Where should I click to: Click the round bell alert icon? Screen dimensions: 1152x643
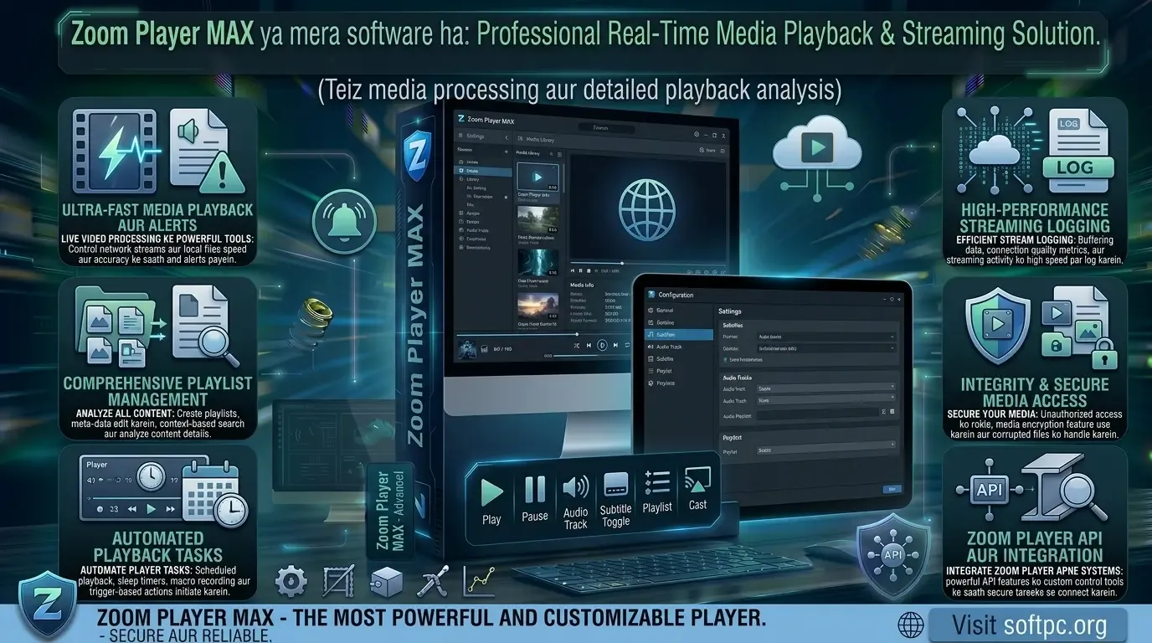pyautogui.click(x=344, y=221)
